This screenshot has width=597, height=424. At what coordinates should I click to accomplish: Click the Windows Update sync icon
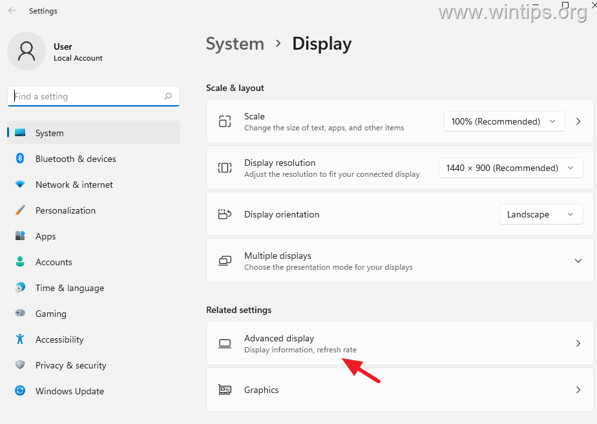point(20,390)
